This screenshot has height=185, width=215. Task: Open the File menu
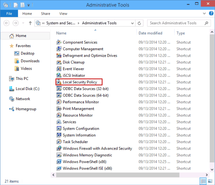(x=9, y=14)
